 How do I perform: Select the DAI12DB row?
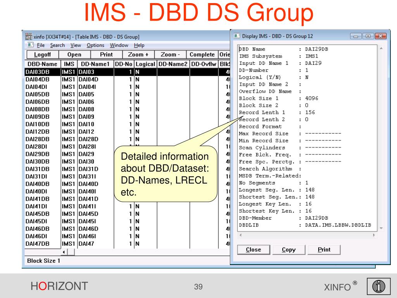click(127, 132)
